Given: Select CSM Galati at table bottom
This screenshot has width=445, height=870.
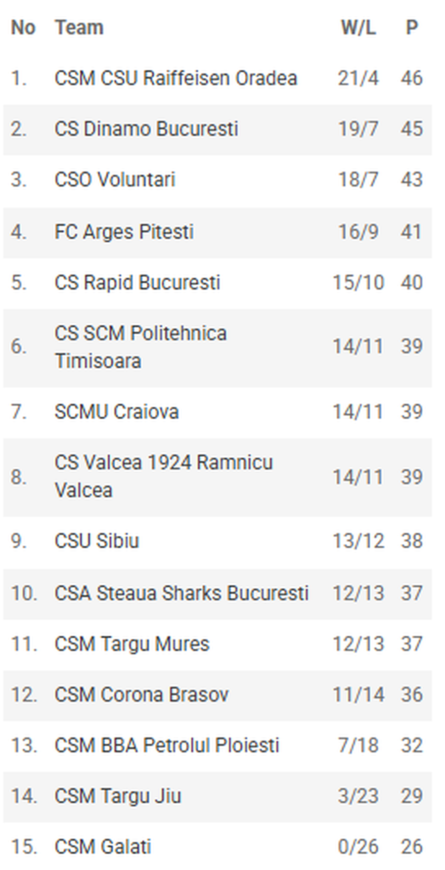Looking at the screenshot, I should pyautogui.click(x=102, y=847).
